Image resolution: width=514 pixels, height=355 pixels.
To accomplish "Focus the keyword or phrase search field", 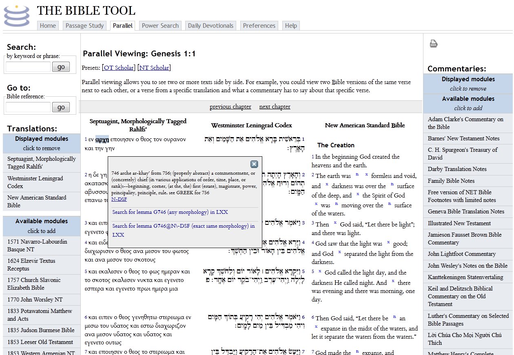I will [x=28, y=67].
